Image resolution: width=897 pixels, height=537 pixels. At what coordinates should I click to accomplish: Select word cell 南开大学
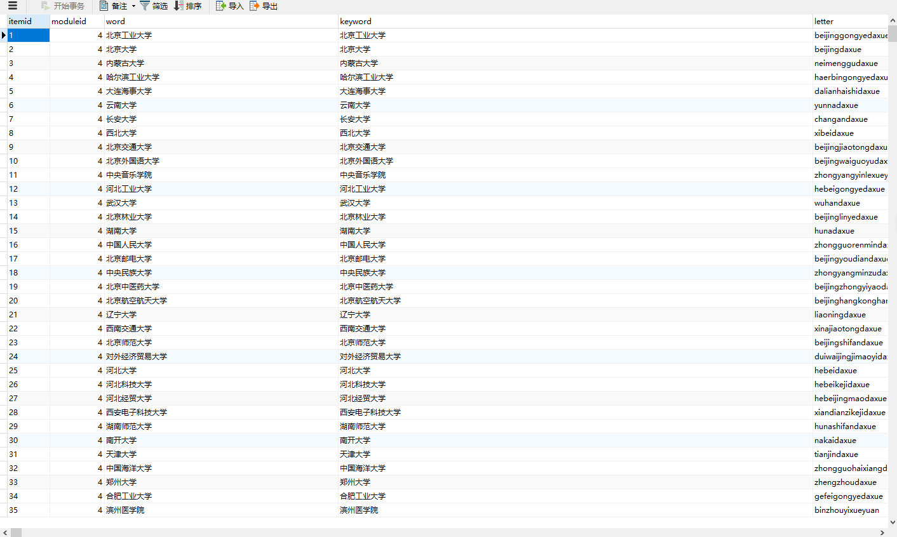pyautogui.click(x=221, y=440)
